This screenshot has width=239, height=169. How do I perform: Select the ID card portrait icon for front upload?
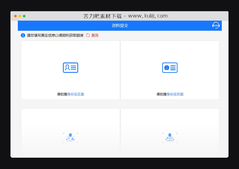click(70, 67)
